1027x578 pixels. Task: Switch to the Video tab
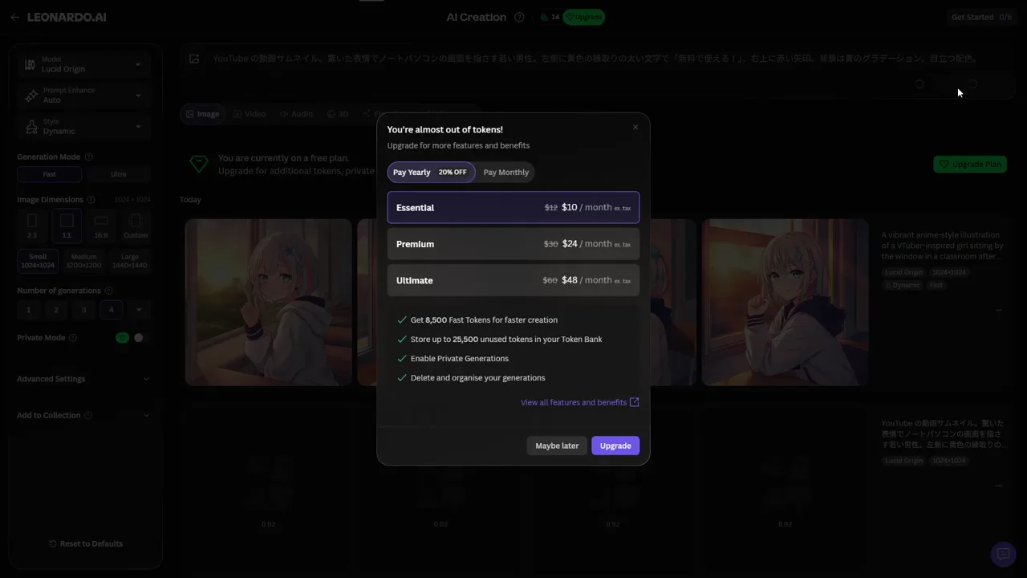pos(250,114)
